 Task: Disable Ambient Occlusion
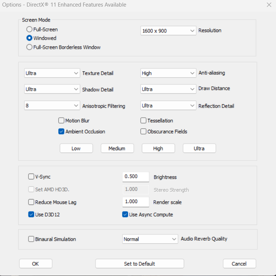coord(61,132)
